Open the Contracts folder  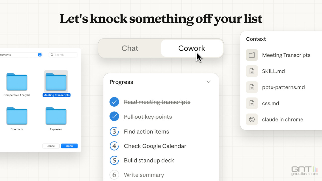tap(17, 116)
